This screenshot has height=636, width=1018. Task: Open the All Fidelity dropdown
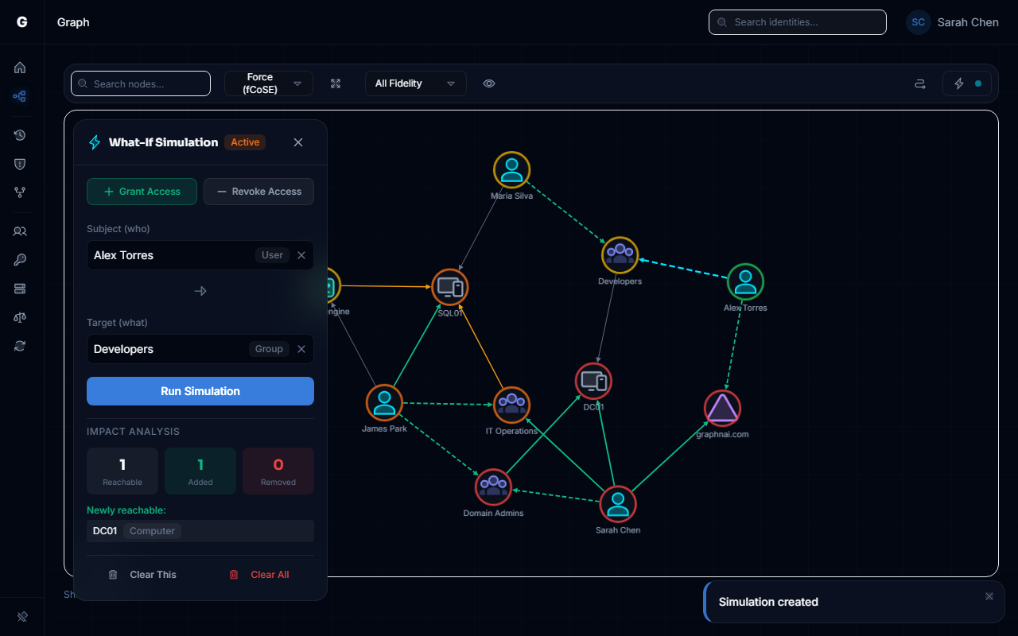415,83
